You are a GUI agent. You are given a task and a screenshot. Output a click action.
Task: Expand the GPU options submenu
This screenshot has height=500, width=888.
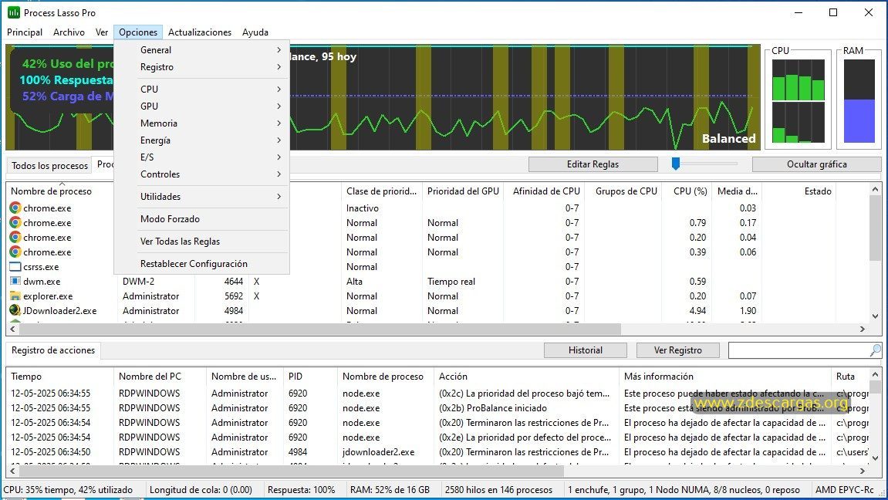[201, 106]
